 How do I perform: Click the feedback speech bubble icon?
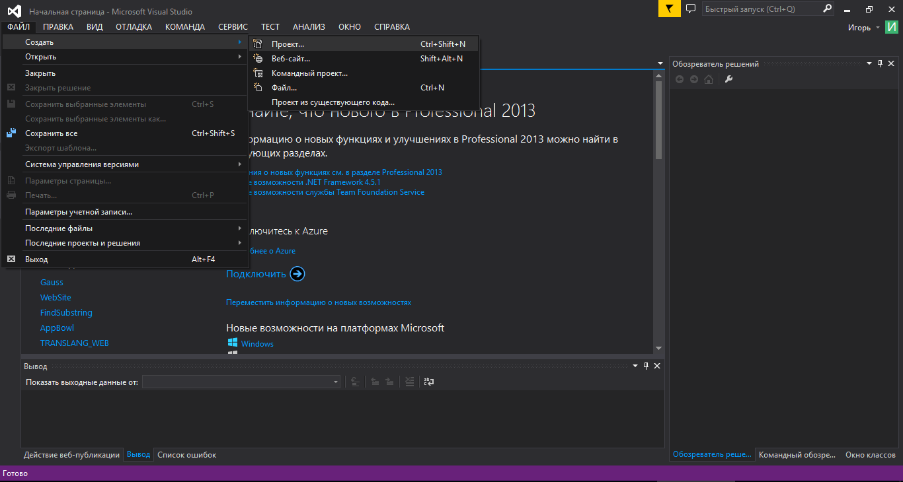pos(691,9)
